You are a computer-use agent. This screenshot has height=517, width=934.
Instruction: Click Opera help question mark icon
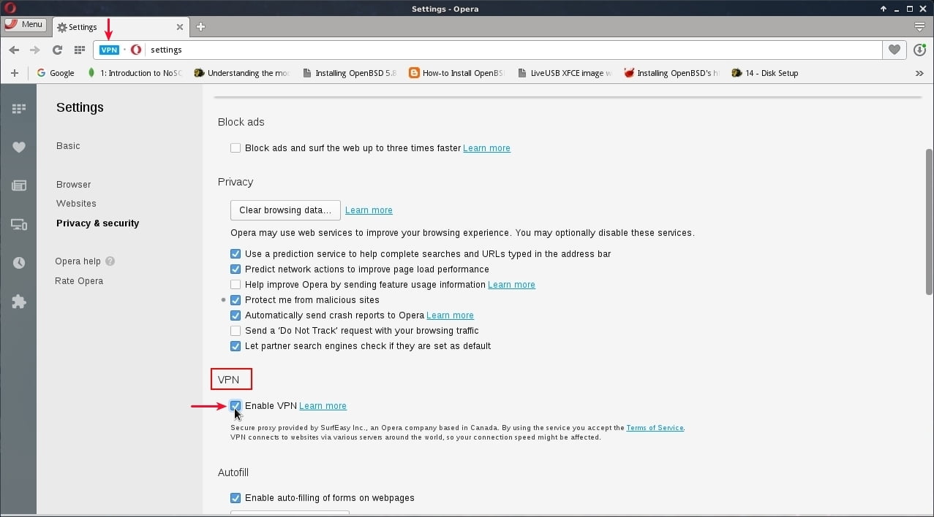pyautogui.click(x=110, y=261)
